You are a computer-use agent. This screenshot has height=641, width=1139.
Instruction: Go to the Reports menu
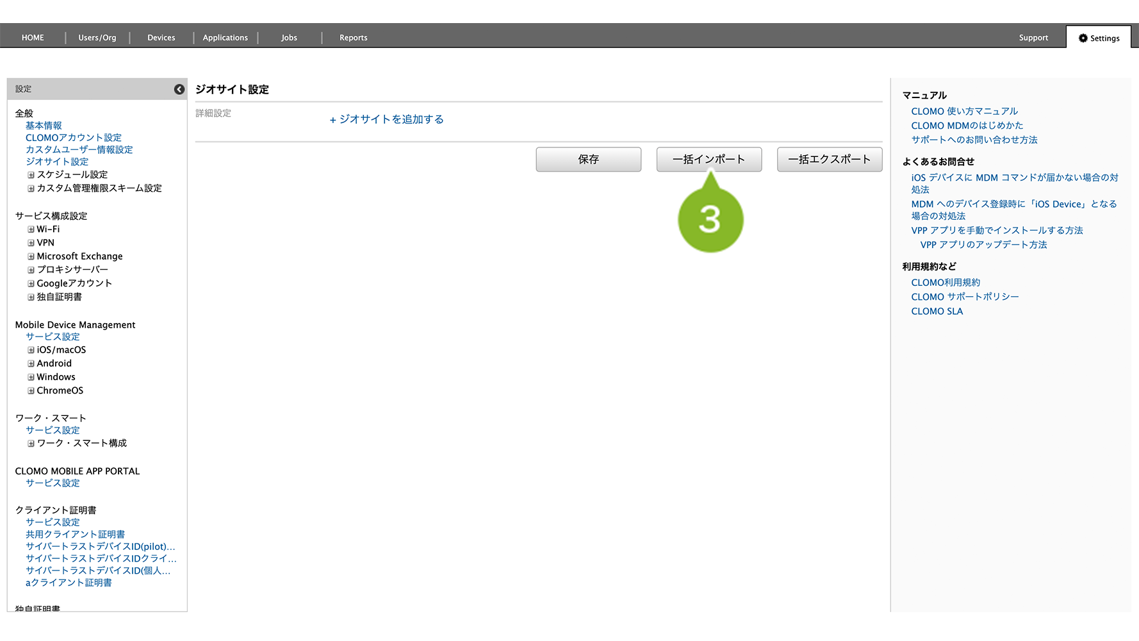tap(353, 38)
